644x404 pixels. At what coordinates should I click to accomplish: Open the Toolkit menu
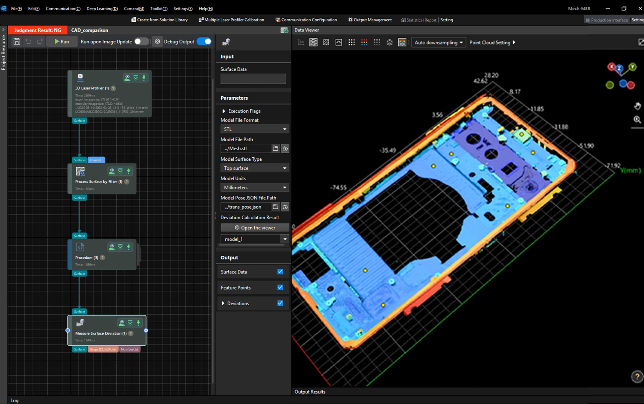[x=159, y=9]
